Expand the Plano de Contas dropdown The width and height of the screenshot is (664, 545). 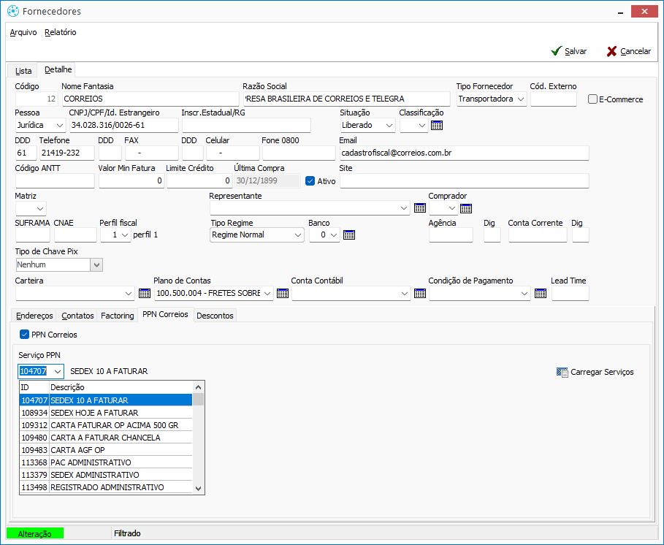coord(267,293)
